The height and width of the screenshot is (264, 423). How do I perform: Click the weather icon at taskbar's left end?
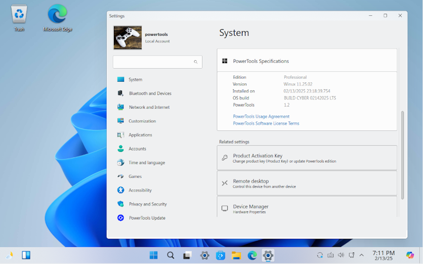click(x=9, y=255)
